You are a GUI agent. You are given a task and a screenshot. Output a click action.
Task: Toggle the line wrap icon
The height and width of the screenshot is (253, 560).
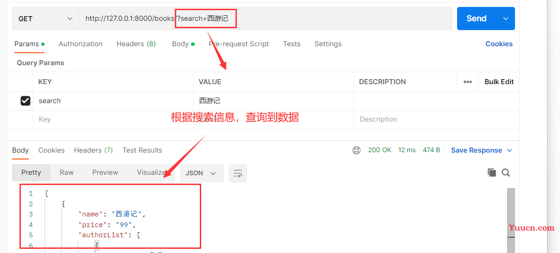[x=238, y=173]
